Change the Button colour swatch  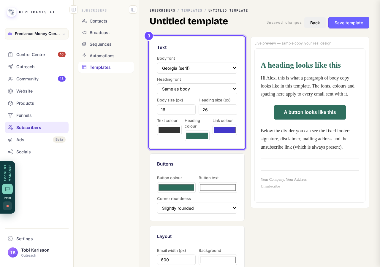coord(176,187)
